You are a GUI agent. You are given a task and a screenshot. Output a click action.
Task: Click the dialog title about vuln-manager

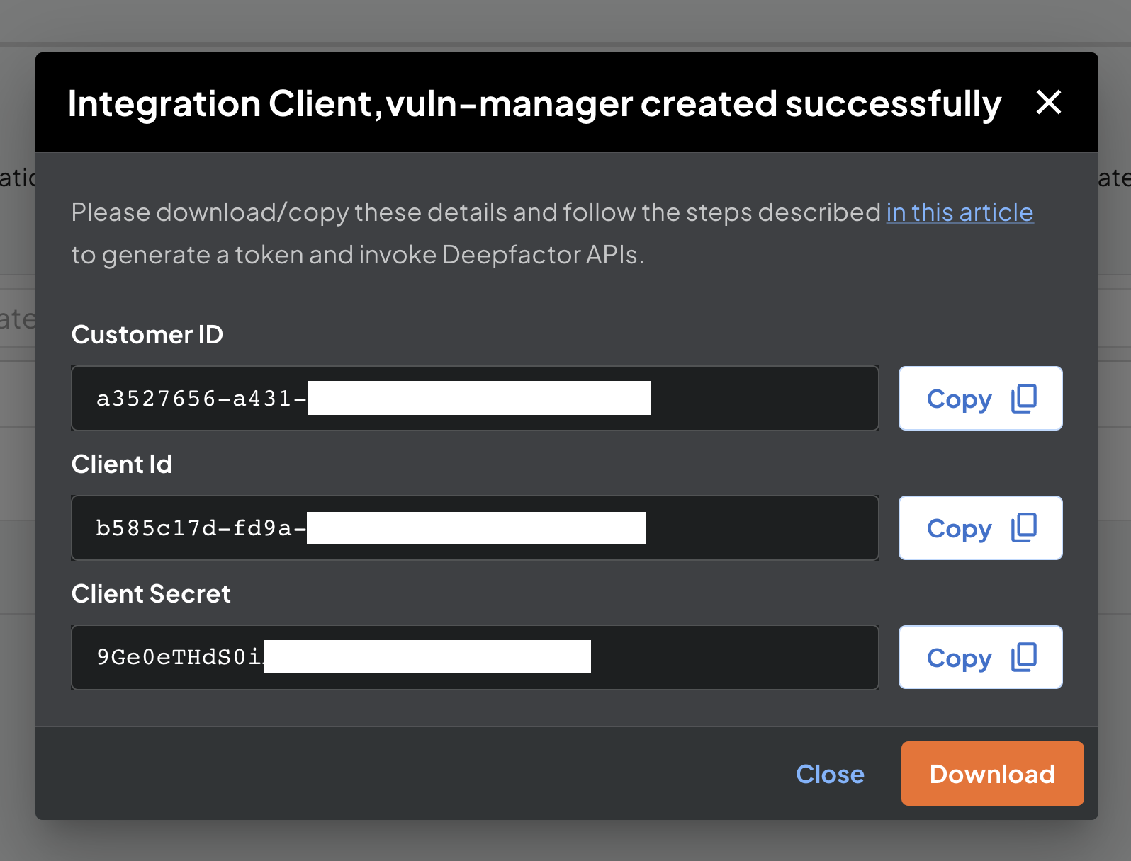[x=534, y=103]
